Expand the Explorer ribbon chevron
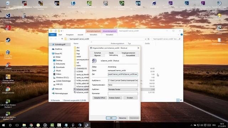The image size is (228, 128). pos(178,35)
